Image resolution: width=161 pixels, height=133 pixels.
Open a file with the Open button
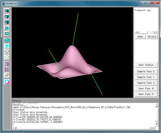click(x=140, y=37)
